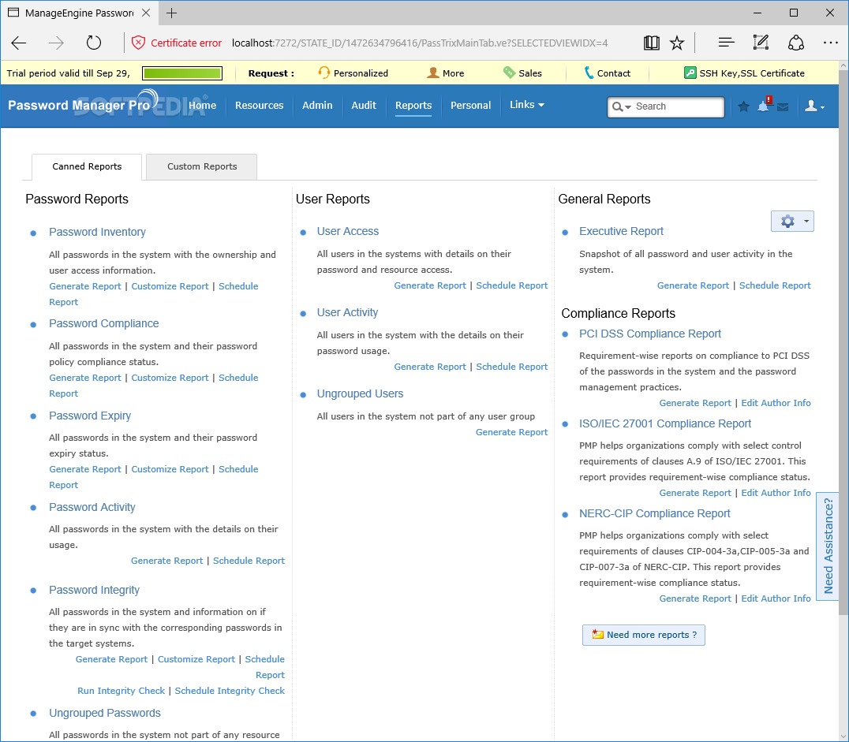Select the Reports tab
The height and width of the screenshot is (742, 849).
413,106
